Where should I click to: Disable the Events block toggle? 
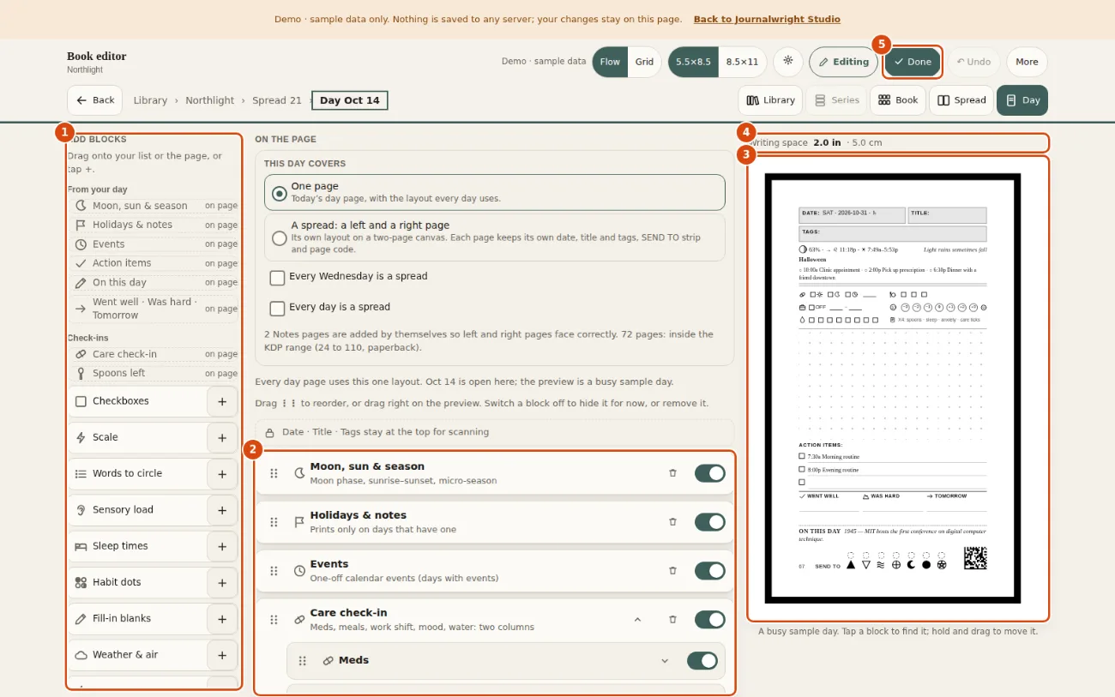(x=710, y=571)
